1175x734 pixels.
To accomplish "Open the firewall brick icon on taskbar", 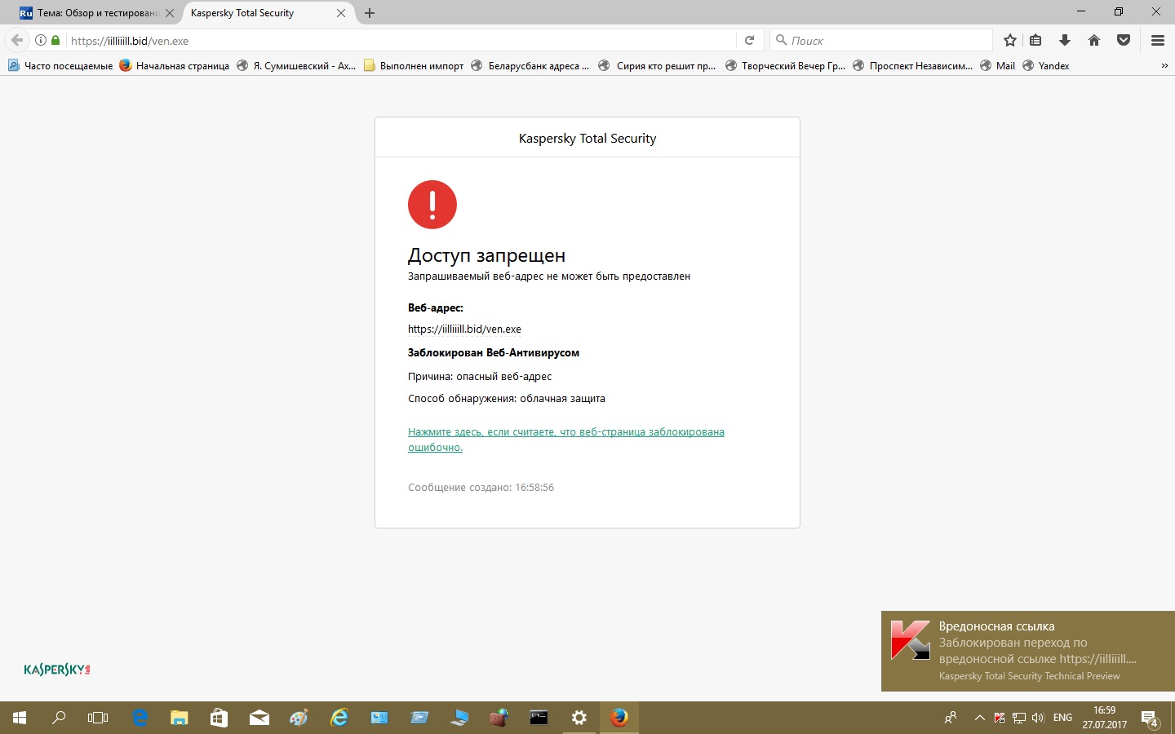I will tap(499, 718).
